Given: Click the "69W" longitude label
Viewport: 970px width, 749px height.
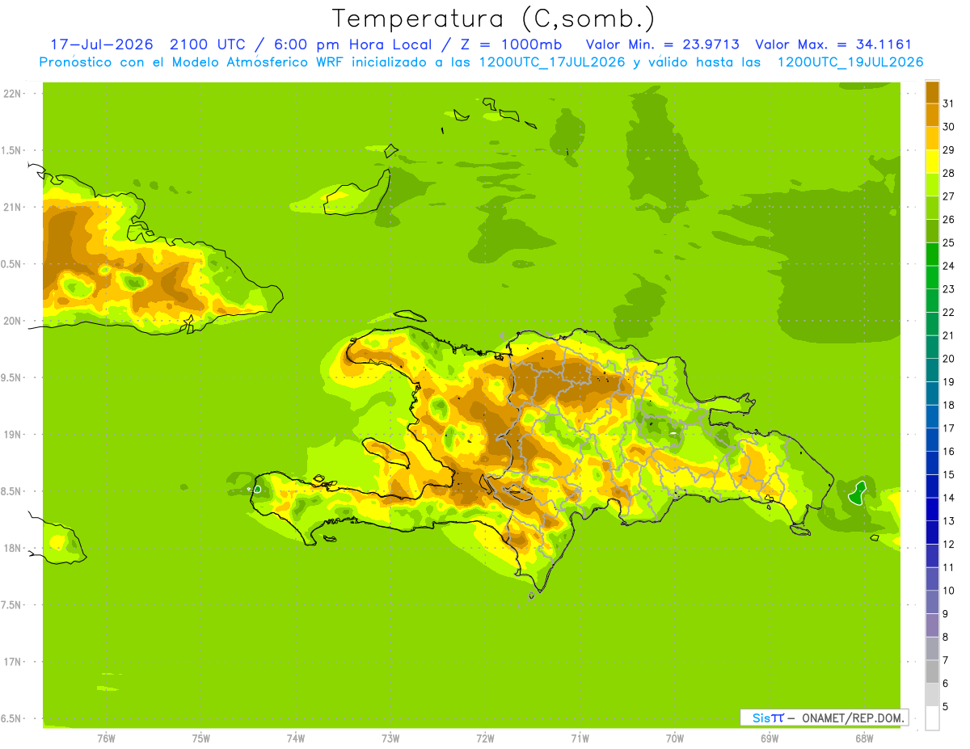Looking at the screenshot, I should (x=770, y=738).
